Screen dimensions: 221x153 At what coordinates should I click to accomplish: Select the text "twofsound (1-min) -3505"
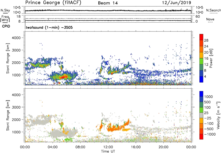click(49, 27)
